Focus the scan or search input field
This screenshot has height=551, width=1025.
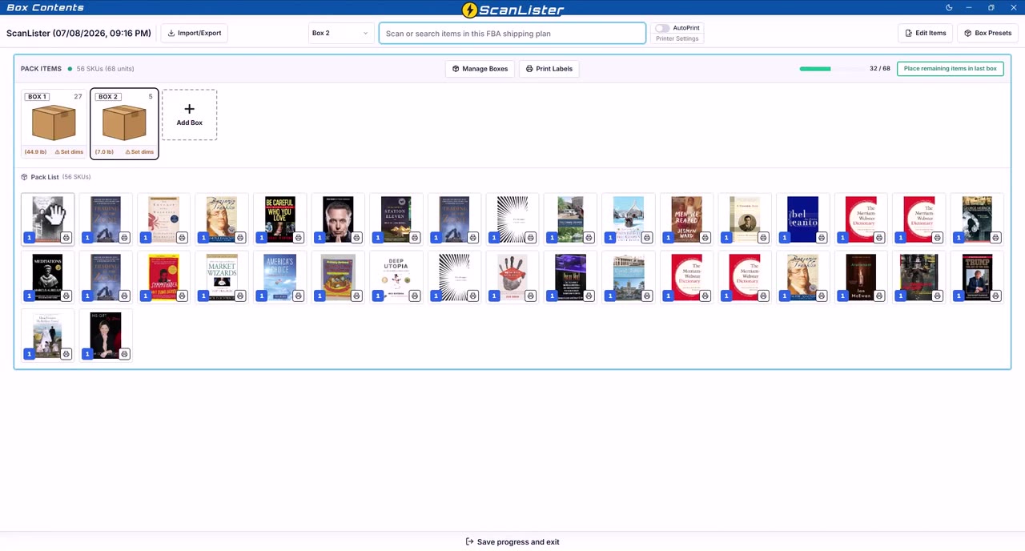pyautogui.click(x=512, y=33)
